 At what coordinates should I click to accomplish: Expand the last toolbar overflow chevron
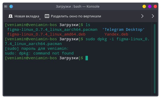(153, 16)
